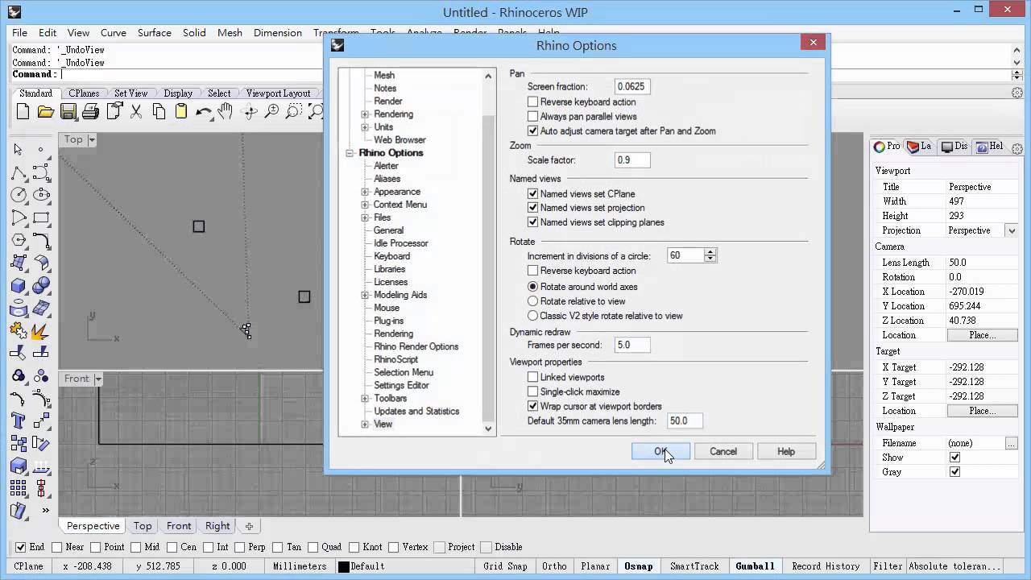
Task: Expand the Context Menu tree node
Action: pyautogui.click(x=365, y=205)
